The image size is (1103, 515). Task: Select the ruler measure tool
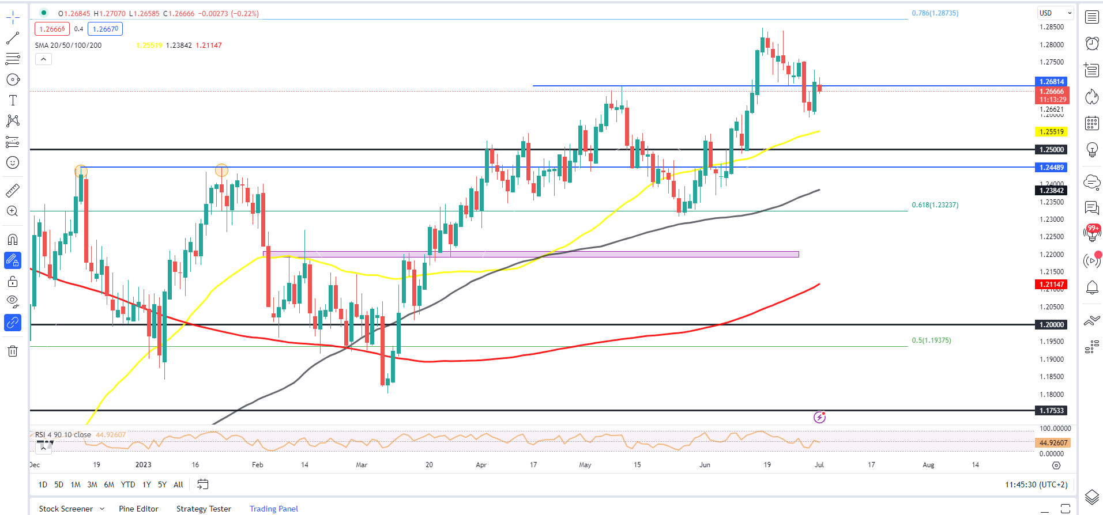(13, 190)
